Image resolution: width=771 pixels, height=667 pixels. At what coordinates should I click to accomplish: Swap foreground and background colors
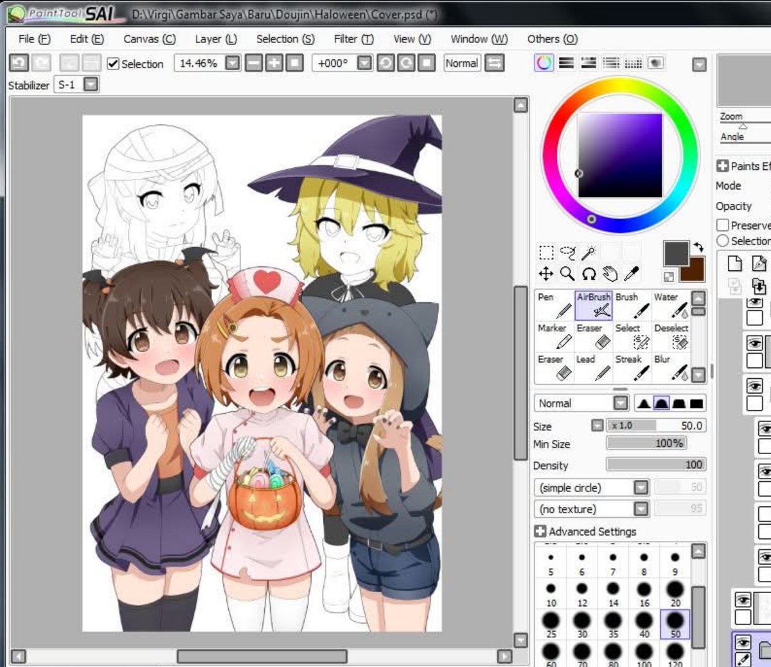(699, 246)
